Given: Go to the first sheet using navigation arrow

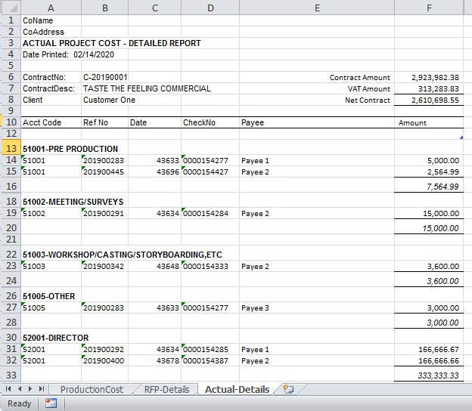Looking at the screenshot, I should (7, 389).
